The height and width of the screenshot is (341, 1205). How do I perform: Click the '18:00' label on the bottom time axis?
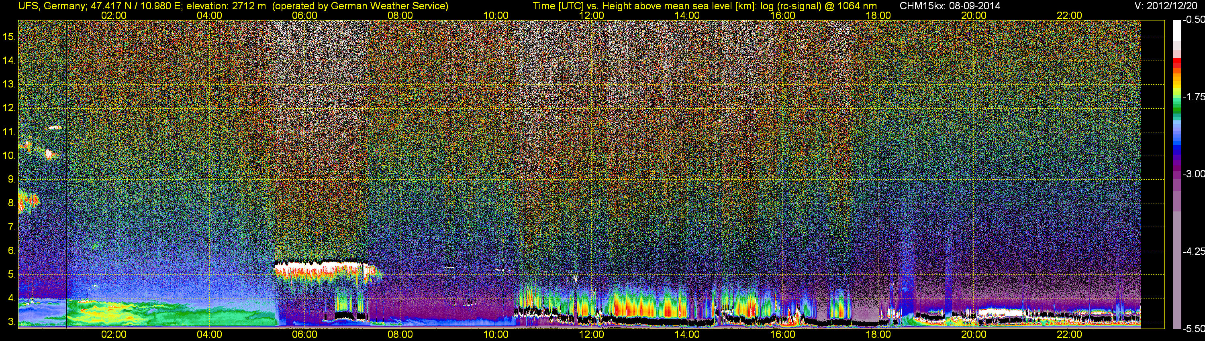[x=878, y=335]
